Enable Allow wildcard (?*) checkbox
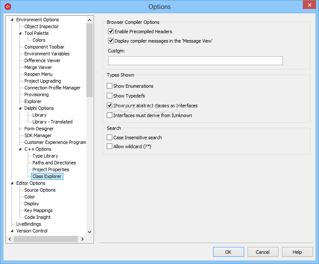The image size is (319, 264). pyautogui.click(x=109, y=146)
